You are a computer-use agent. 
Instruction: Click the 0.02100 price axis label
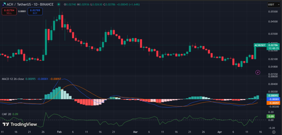[273, 59]
